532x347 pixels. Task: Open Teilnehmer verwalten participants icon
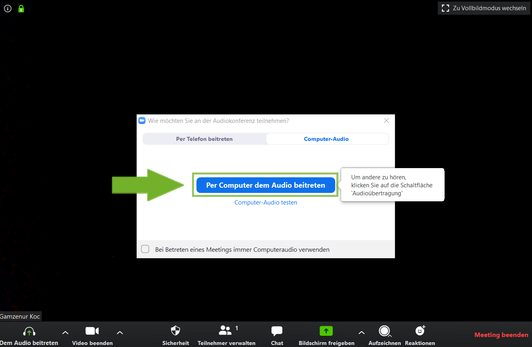[x=225, y=331]
